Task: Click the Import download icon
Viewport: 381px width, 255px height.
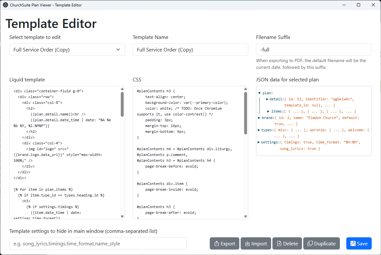Action: (x=247, y=243)
